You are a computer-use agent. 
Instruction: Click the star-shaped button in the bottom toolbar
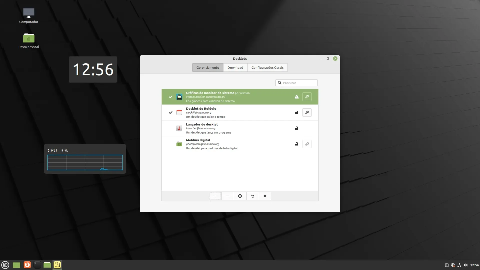point(265,196)
